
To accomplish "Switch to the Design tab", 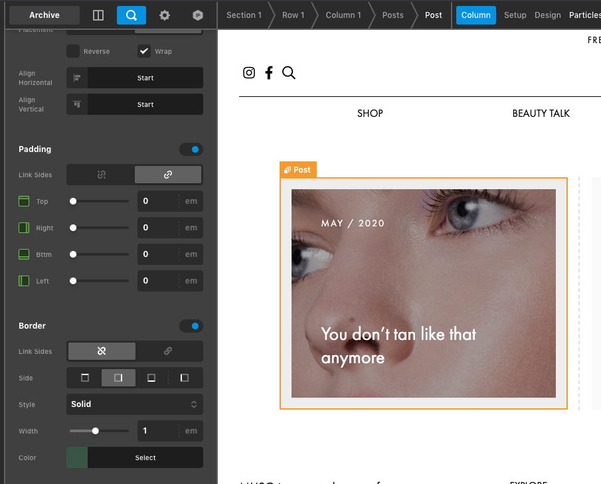I will click(x=547, y=15).
